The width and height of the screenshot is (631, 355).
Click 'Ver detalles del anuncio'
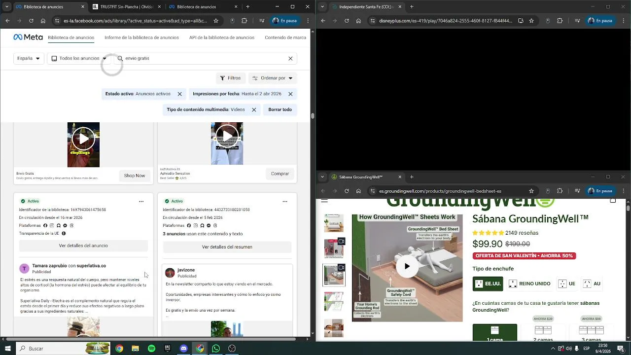pyautogui.click(x=83, y=246)
